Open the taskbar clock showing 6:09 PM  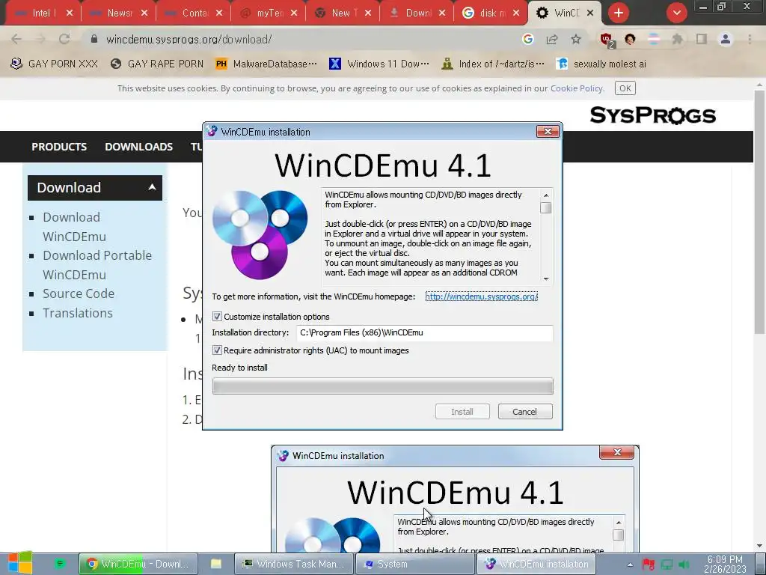coord(725,564)
